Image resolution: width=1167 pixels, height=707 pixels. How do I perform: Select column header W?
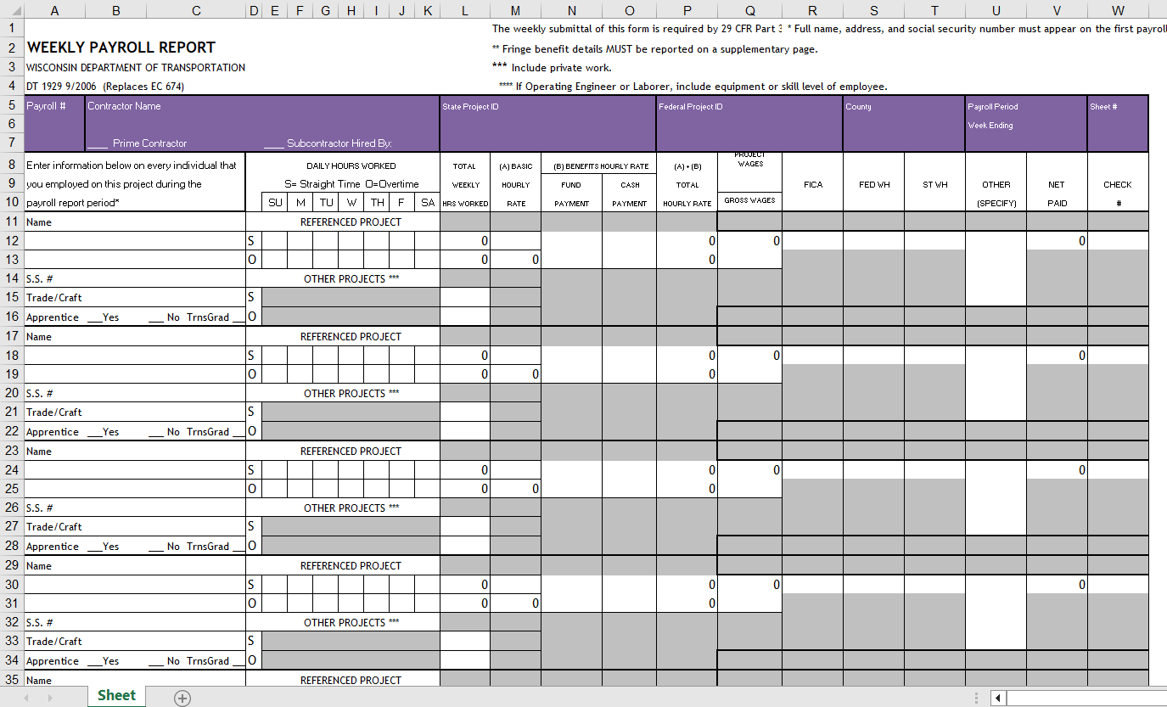pos(1118,10)
